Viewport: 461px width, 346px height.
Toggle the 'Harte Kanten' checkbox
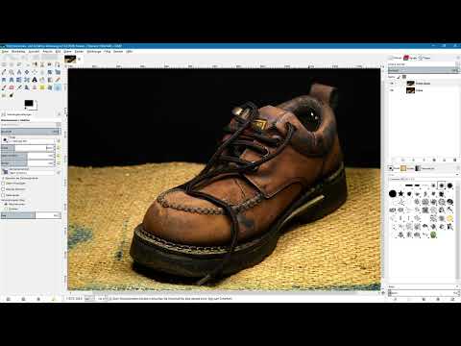point(3,195)
